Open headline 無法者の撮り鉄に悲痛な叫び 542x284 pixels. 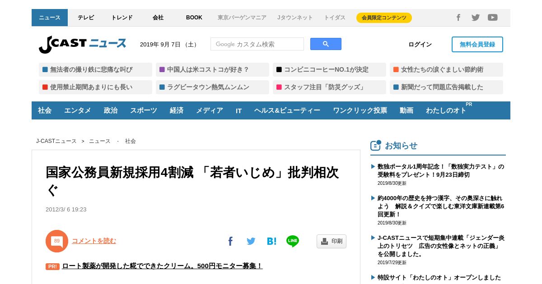95,69
